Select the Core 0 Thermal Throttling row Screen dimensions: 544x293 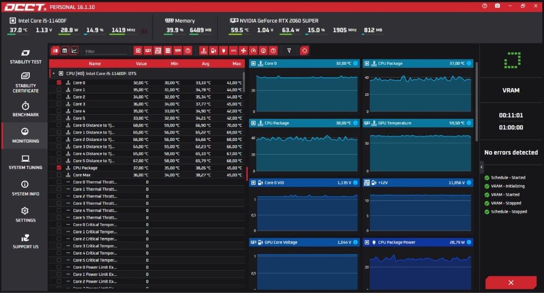[x=146, y=182]
